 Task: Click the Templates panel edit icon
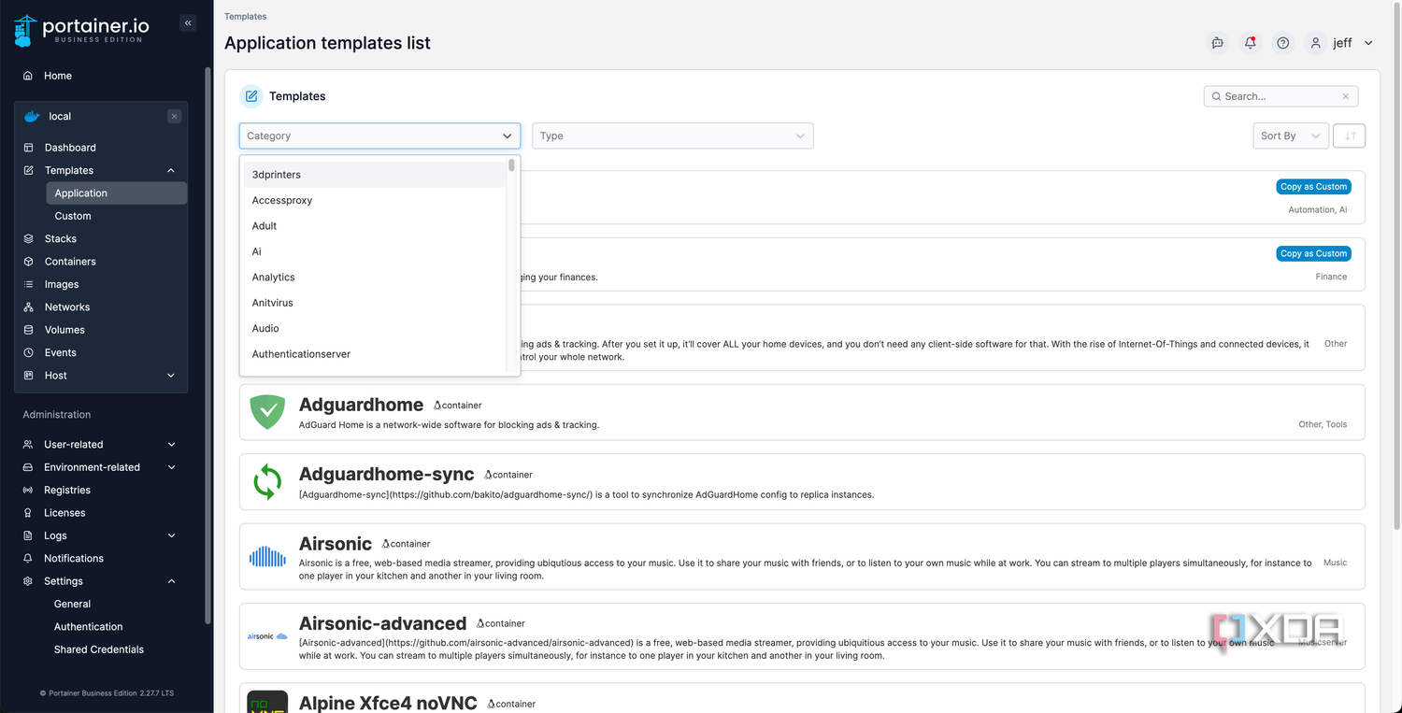pyautogui.click(x=251, y=96)
